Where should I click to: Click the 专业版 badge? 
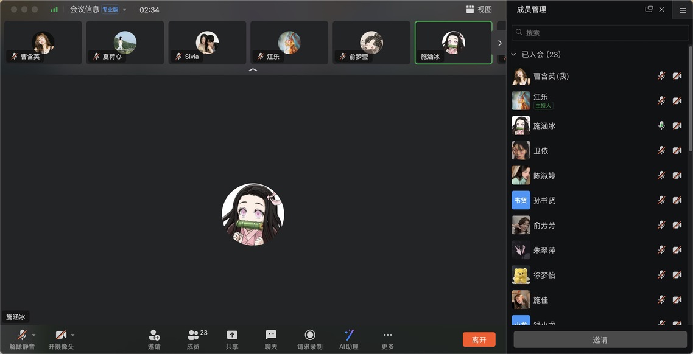click(110, 9)
